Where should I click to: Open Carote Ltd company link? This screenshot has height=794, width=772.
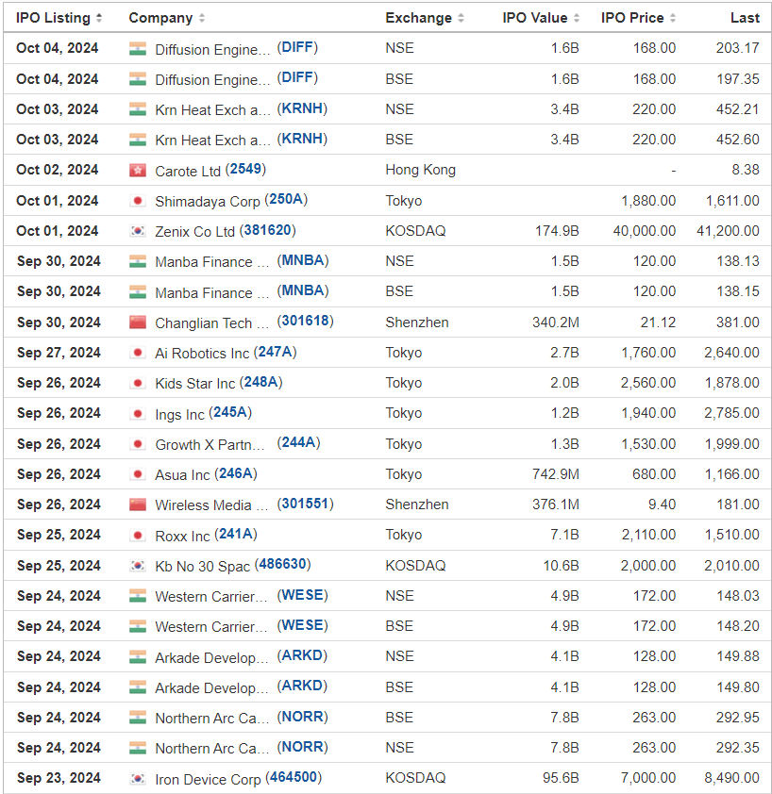[188, 172]
